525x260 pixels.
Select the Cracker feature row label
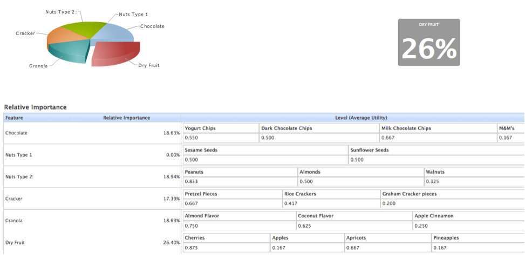coord(14,199)
